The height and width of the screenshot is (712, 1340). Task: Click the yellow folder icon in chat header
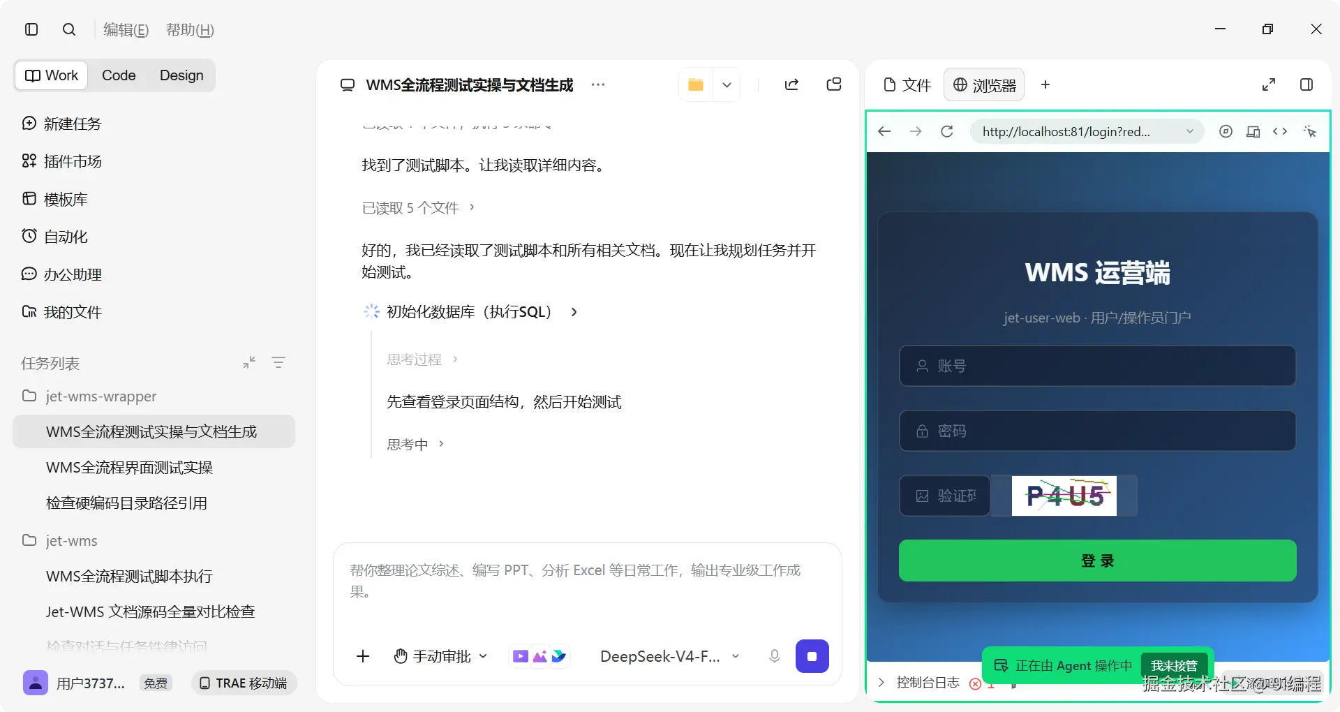(x=696, y=84)
